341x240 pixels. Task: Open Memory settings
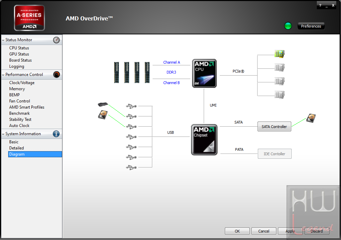17,89
